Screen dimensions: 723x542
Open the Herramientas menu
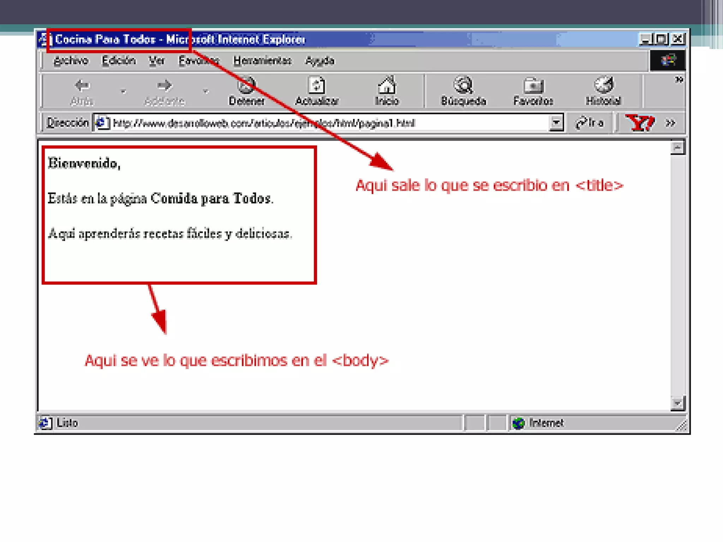point(262,61)
